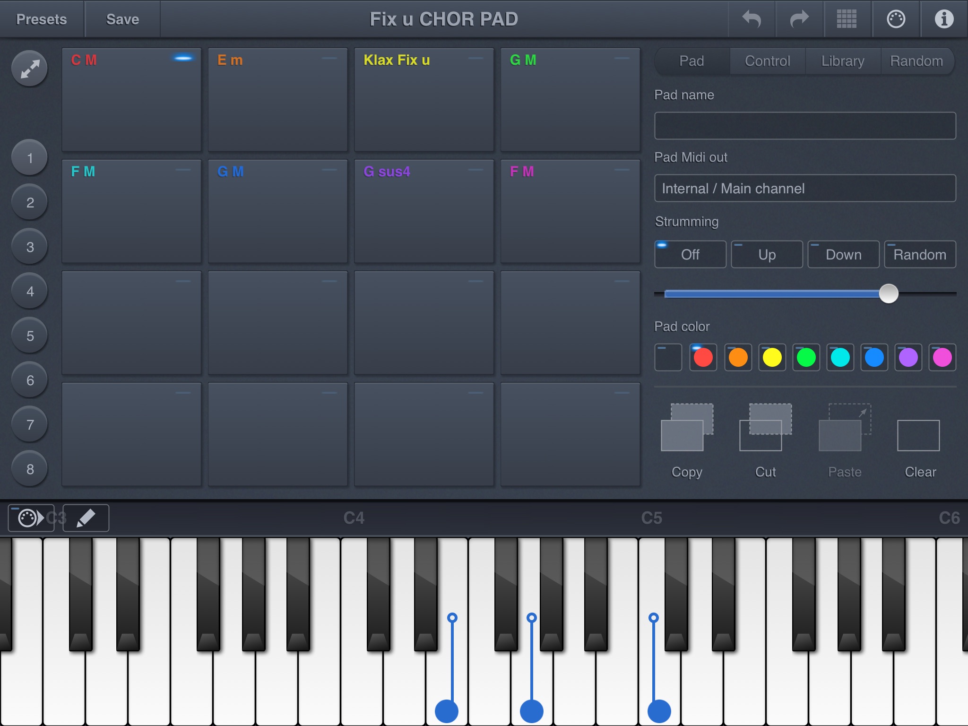Select bank number 7
The image size is (968, 726).
pos(30,424)
